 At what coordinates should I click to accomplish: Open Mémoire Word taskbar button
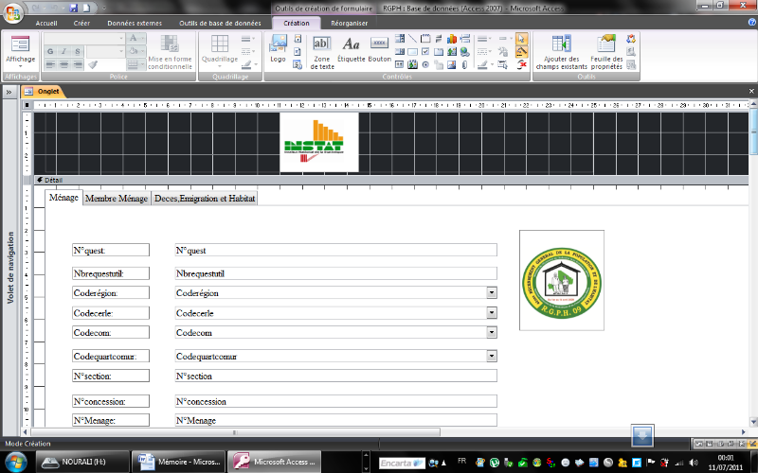[x=179, y=462]
